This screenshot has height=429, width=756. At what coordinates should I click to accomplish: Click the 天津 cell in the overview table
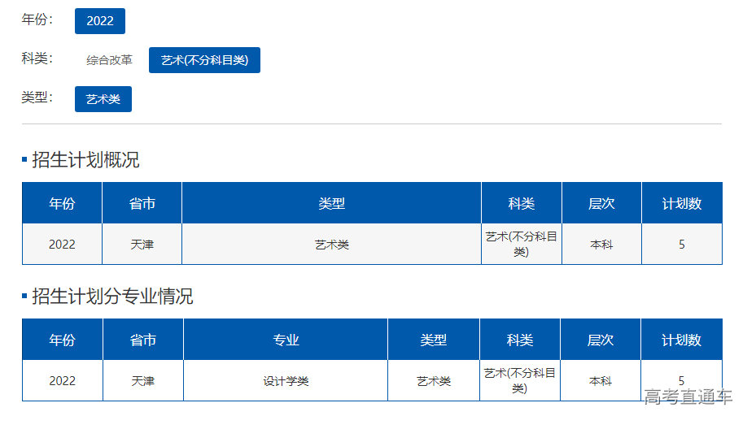pyautogui.click(x=142, y=245)
